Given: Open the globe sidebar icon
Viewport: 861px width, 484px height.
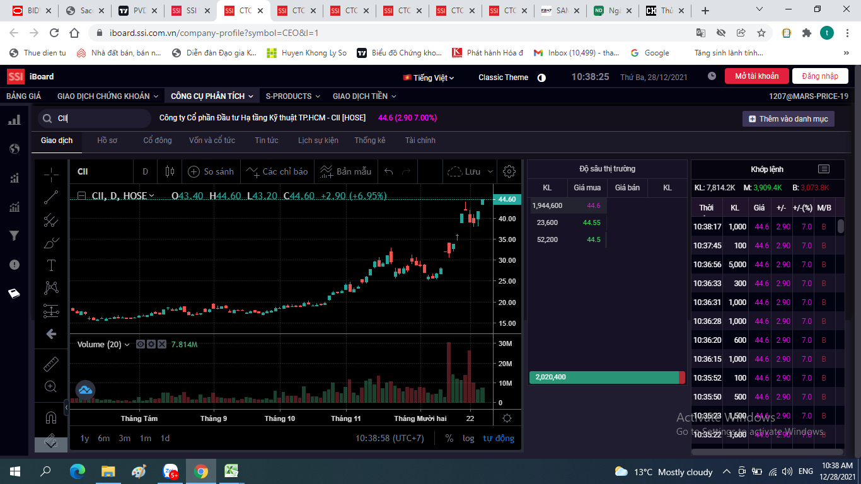Looking at the screenshot, I should coord(14,149).
